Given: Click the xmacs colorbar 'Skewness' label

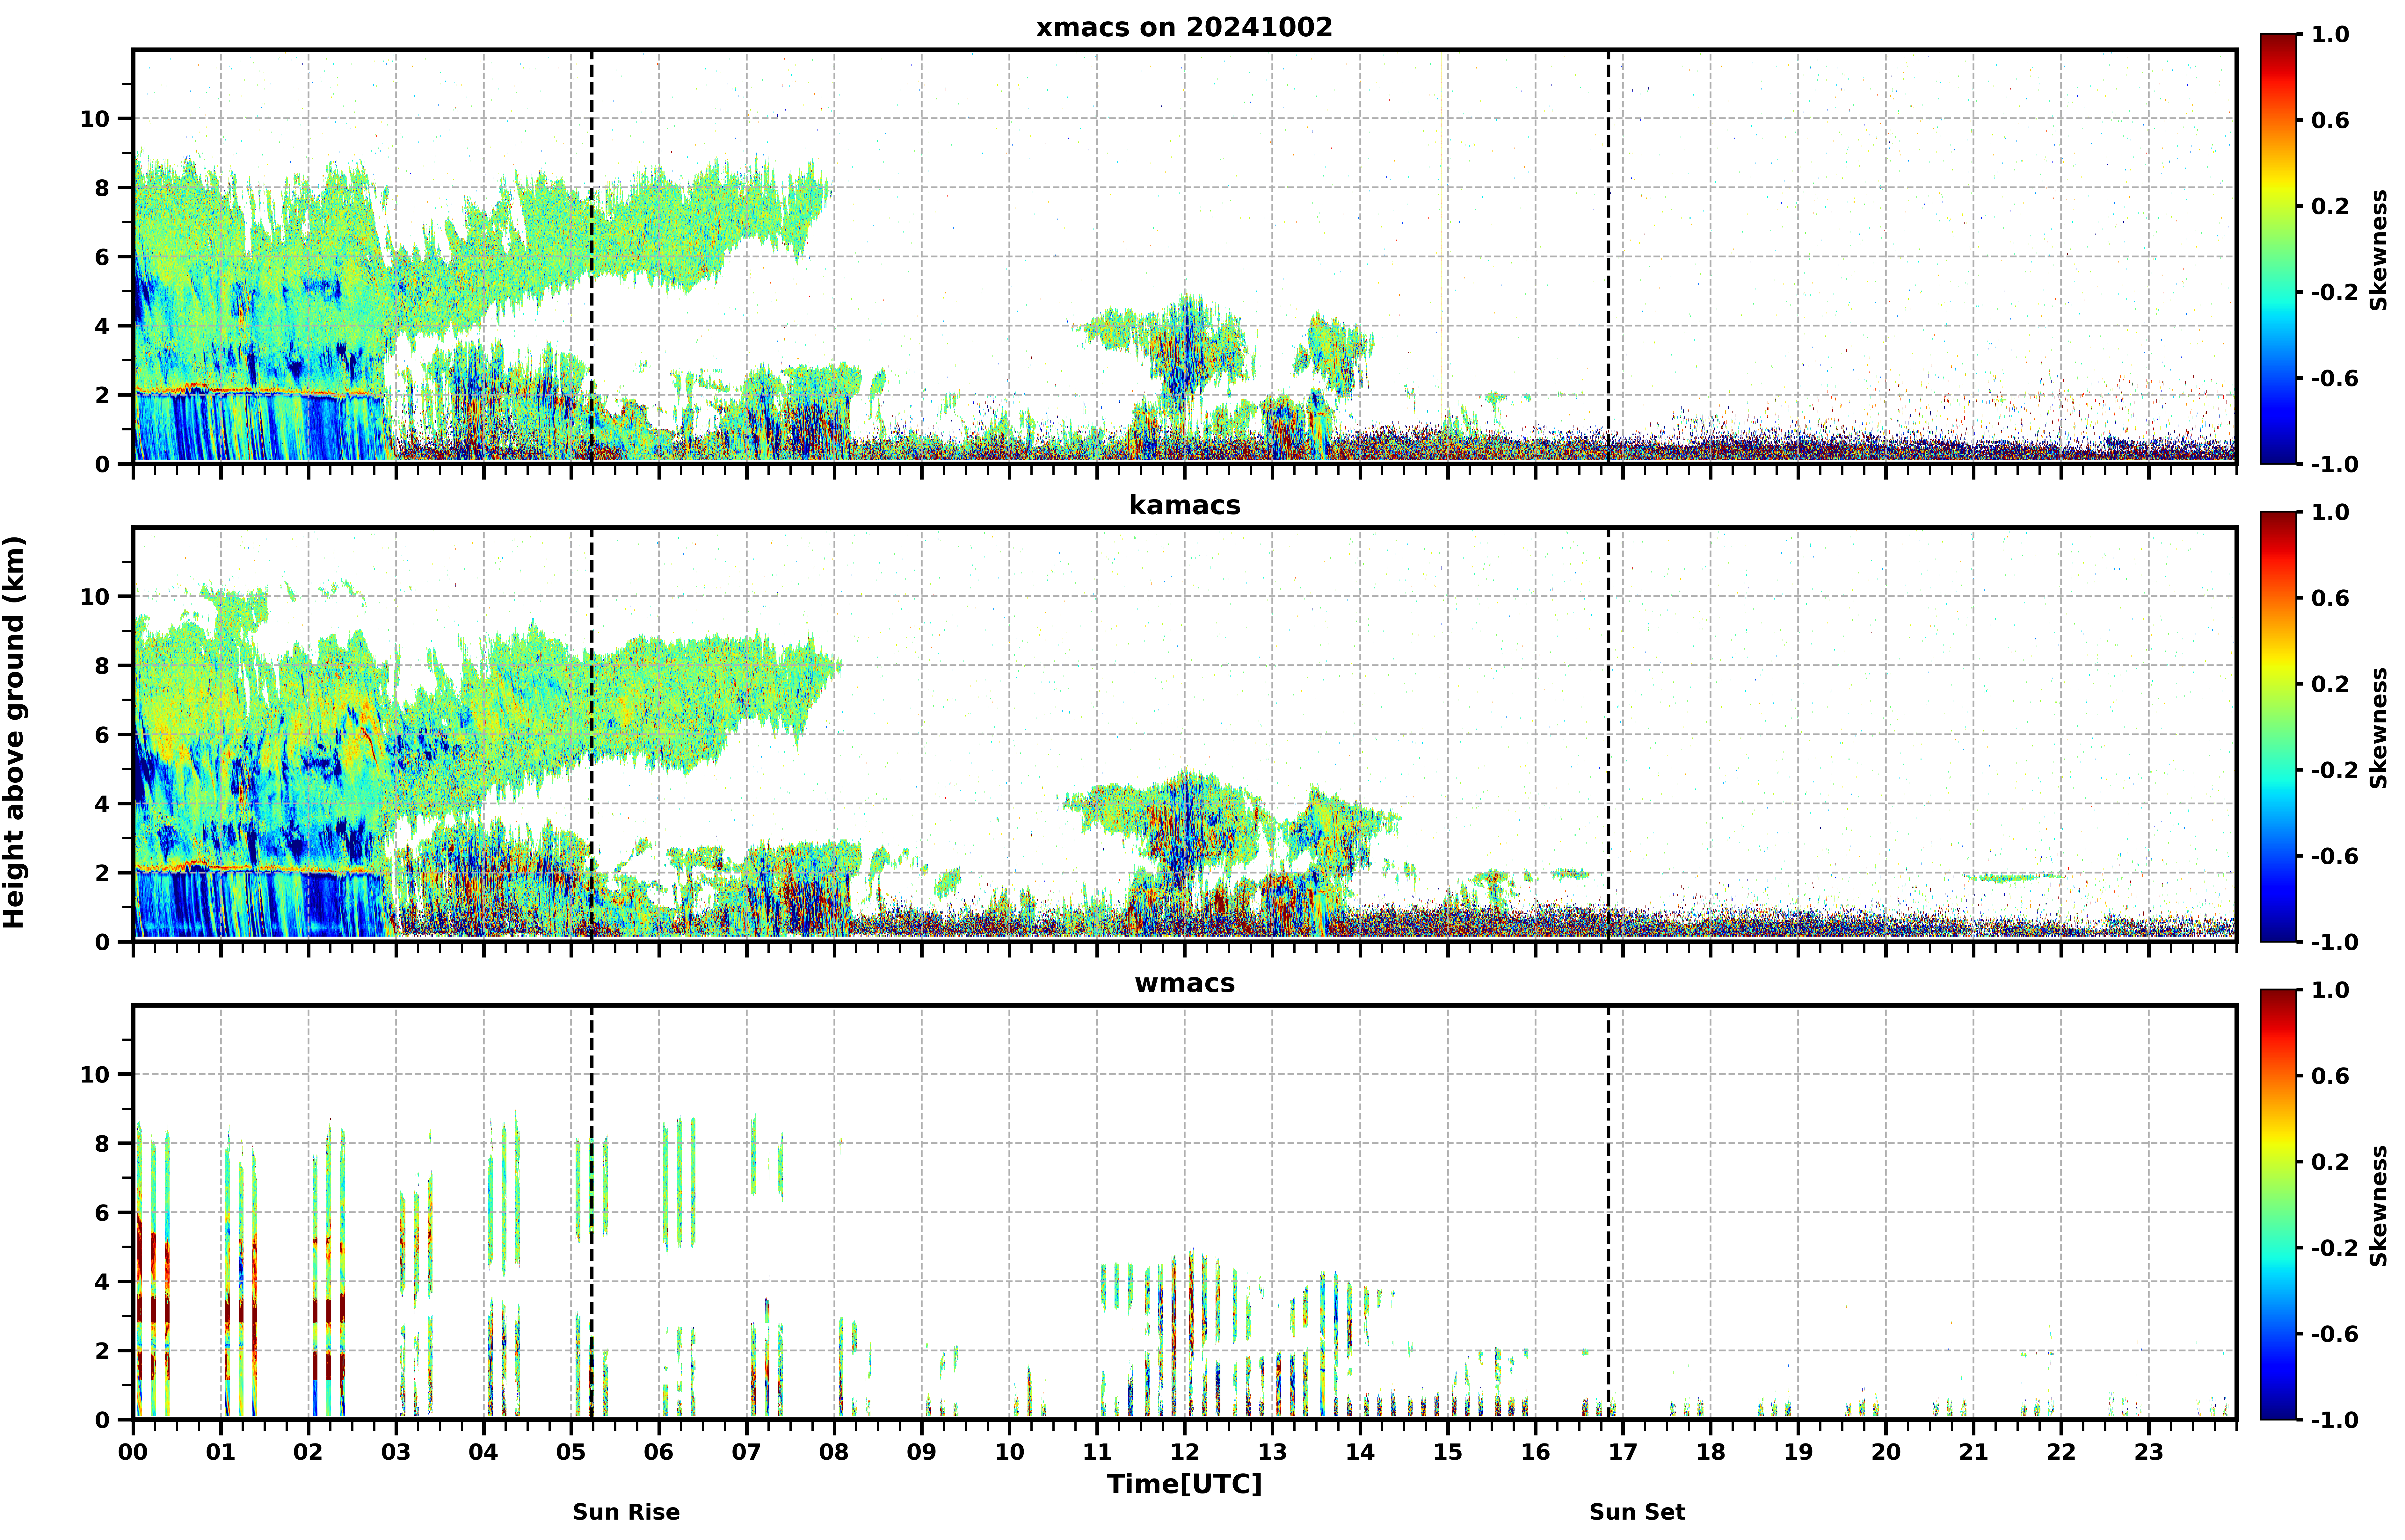Looking at the screenshot, I should pos(2379,250).
